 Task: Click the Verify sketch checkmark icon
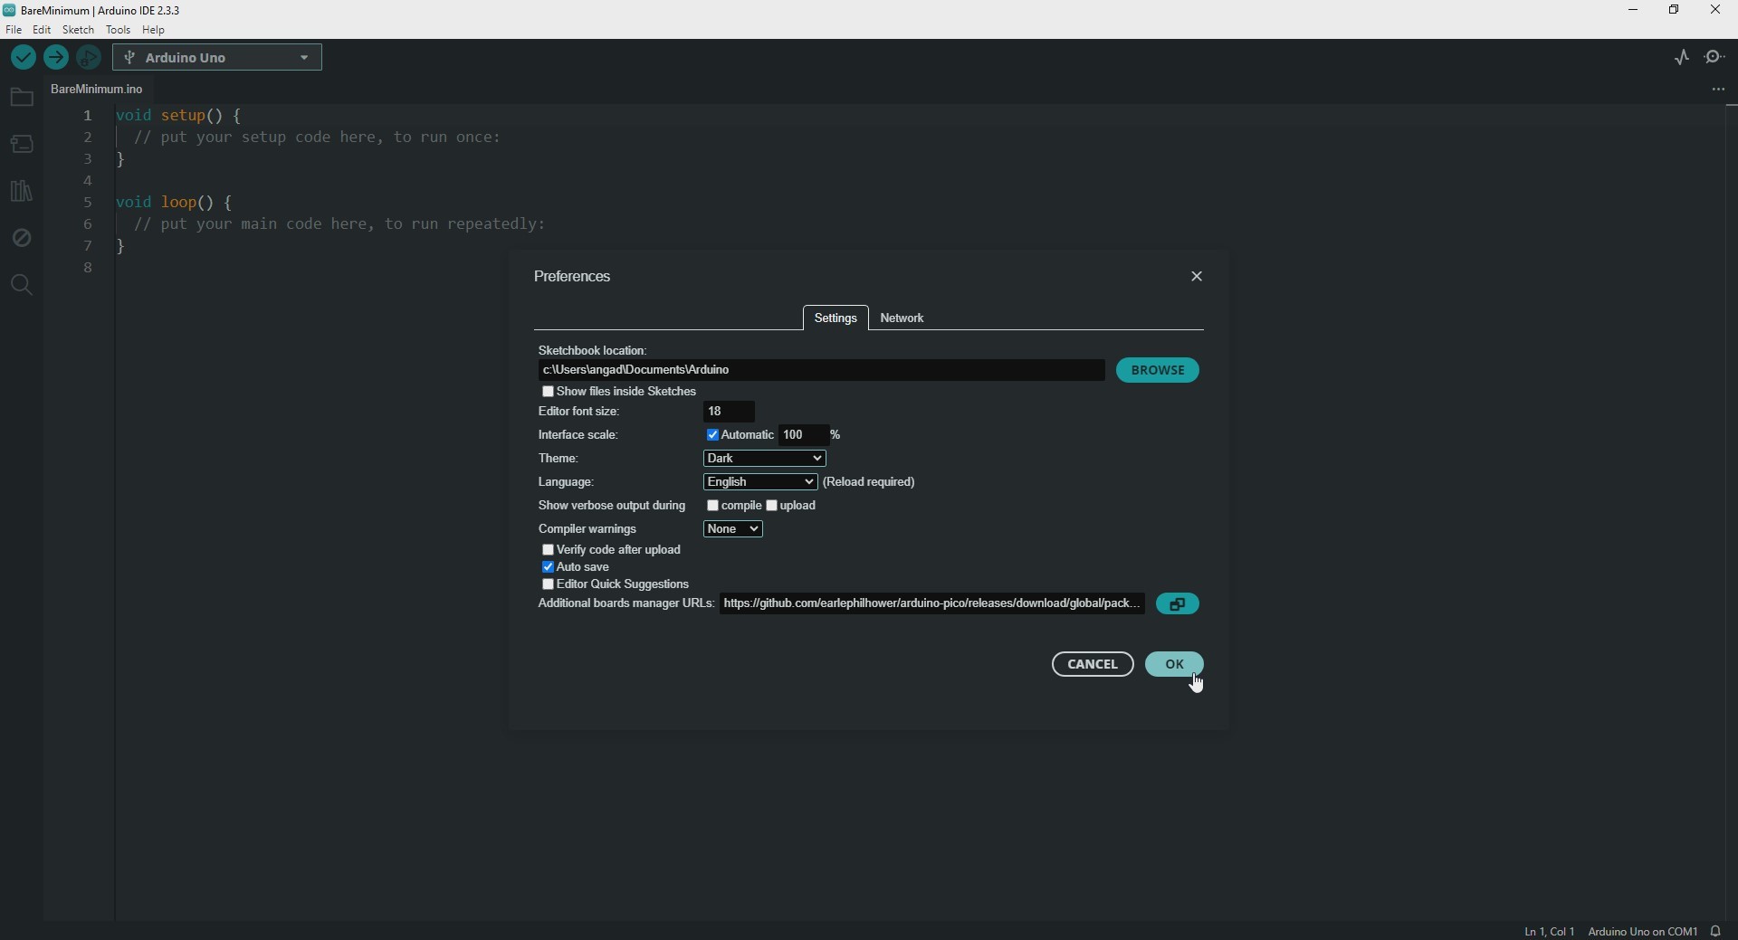pos(24,58)
